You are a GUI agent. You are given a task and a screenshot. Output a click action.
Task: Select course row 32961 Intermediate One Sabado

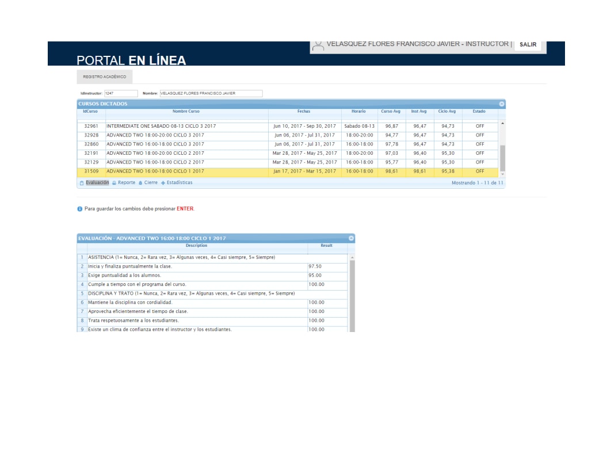coord(287,126)
